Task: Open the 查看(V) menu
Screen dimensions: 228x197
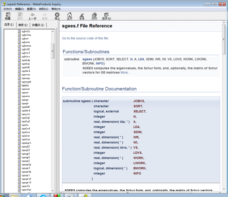Action: [x=31, y=9]
